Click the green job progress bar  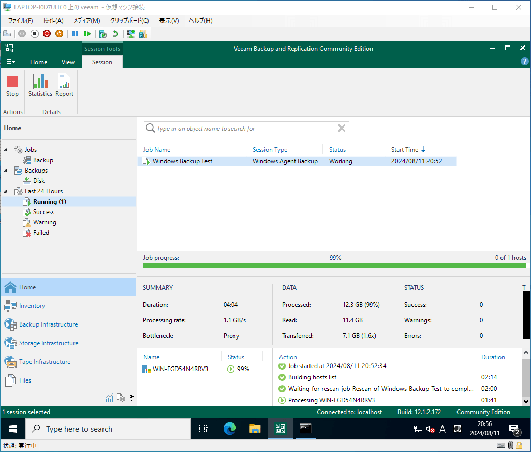[334, 265]
